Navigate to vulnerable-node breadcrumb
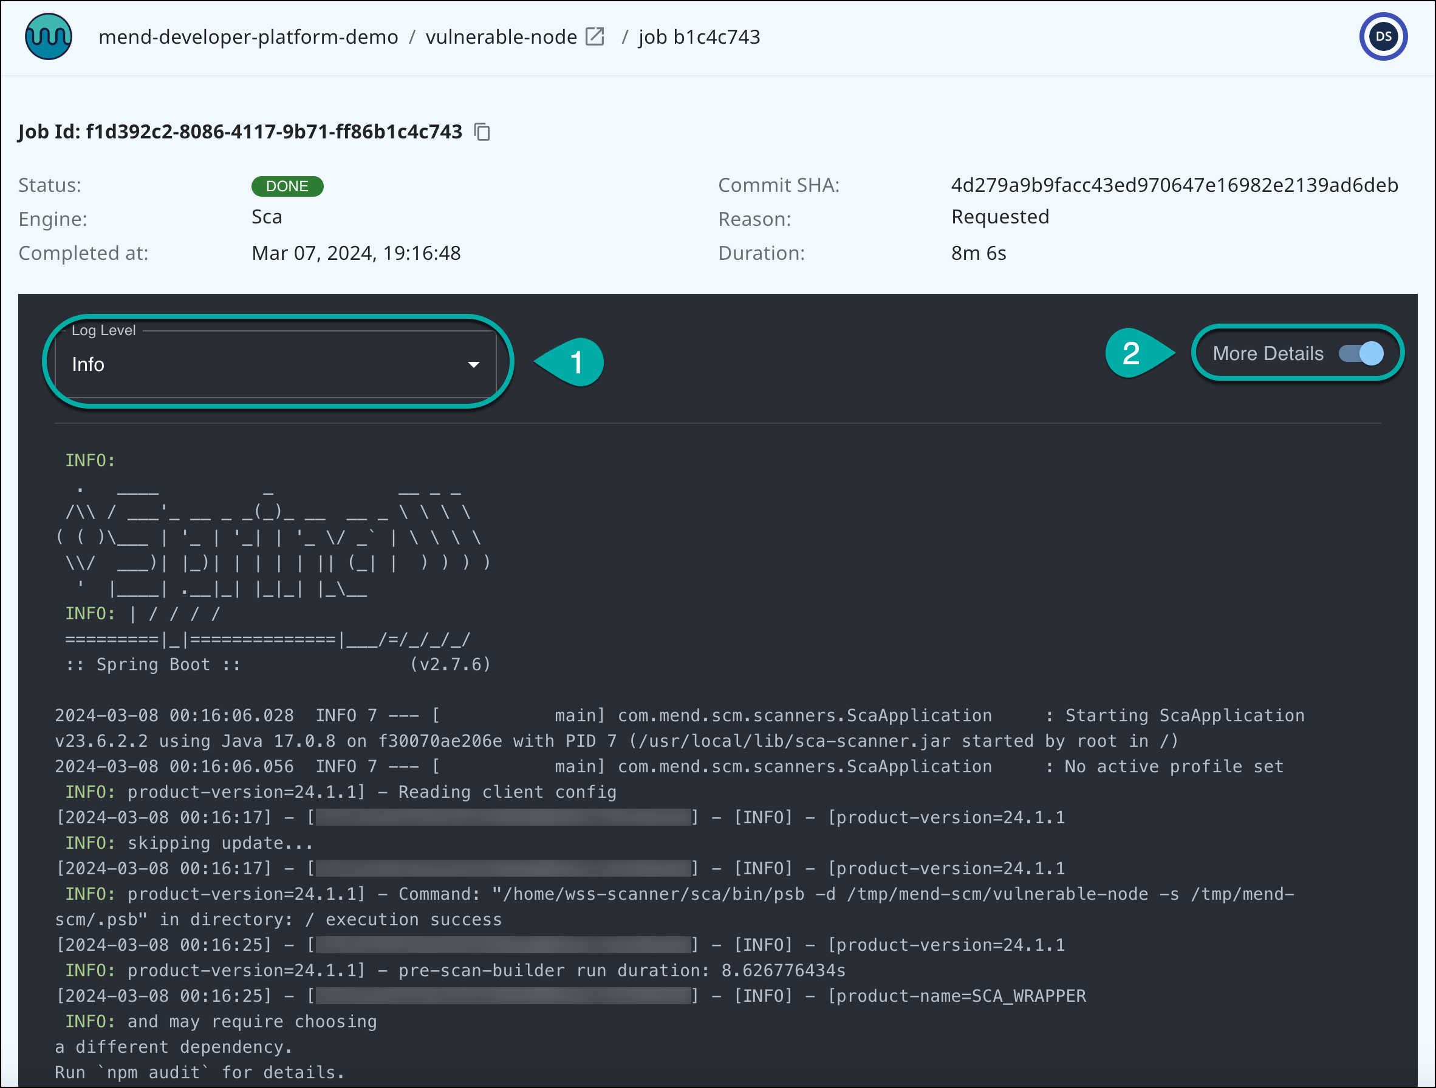This screenshot has width=1436, height=1088. [501, 37]
